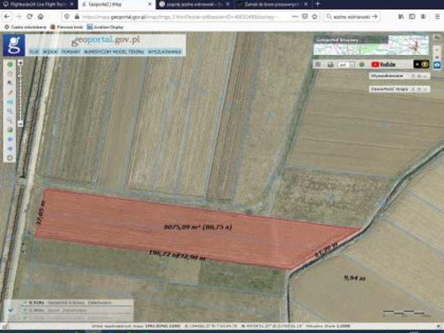Viewport: 444px width, 333px height.
Task: Click the zoom-out minus on map slider
Action: 20,123
